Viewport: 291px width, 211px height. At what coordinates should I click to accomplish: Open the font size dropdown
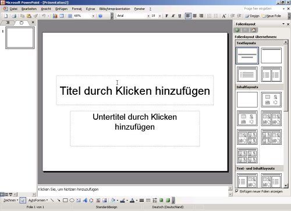[159, 16]
